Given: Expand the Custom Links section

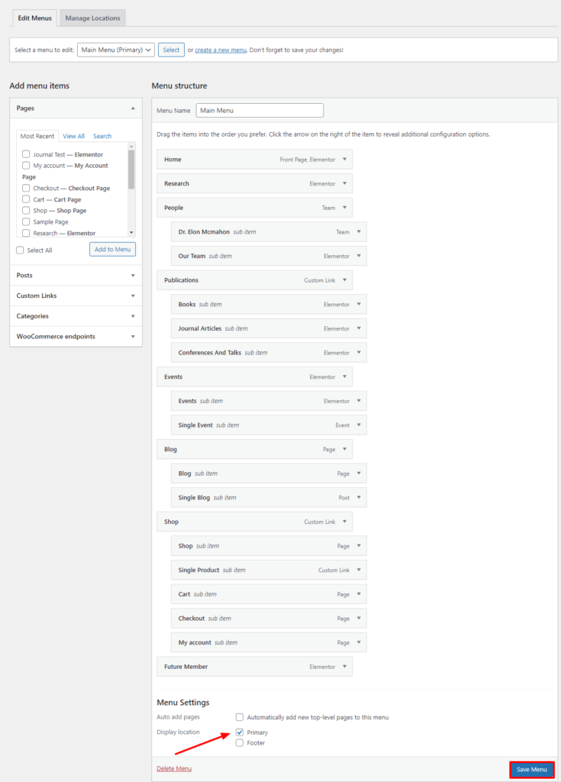Looking at the screenshot, I should coord(76,296).
